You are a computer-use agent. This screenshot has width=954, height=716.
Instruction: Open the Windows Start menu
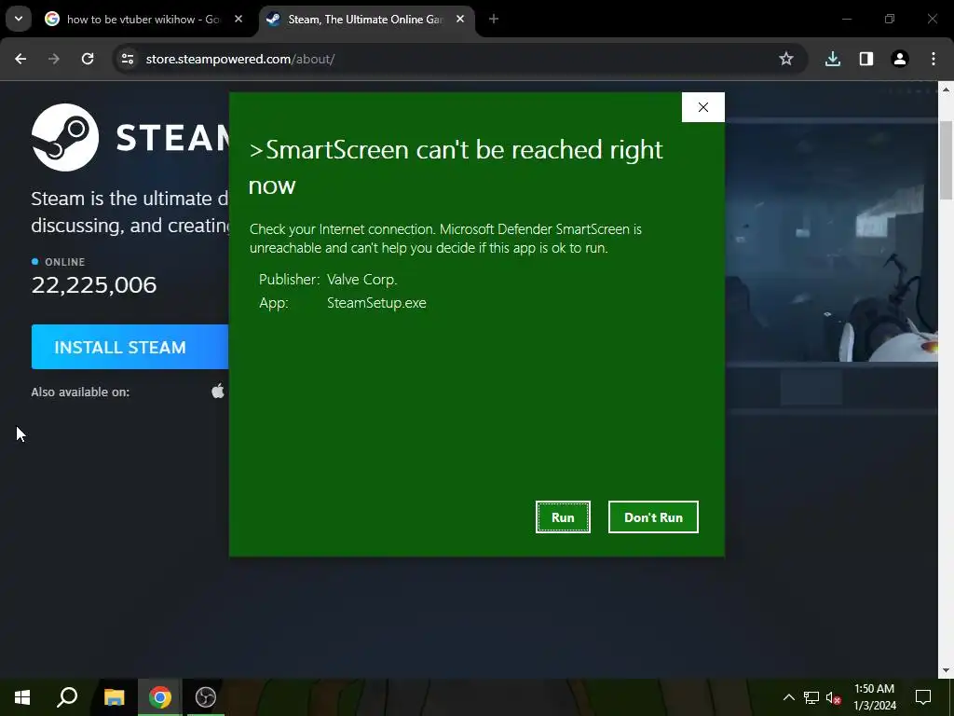pyautogui.click(x=22, y=697)
